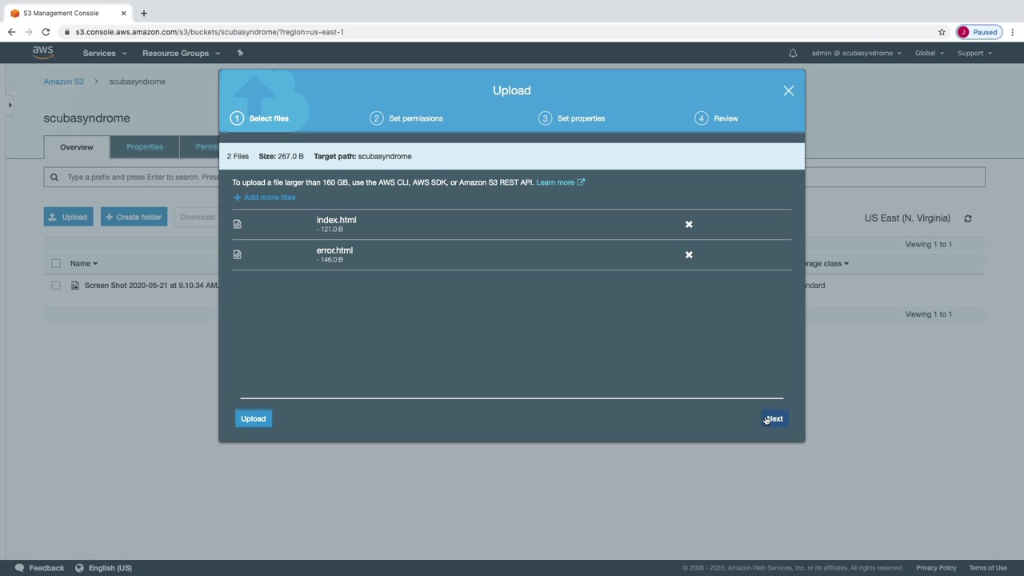Switch to the Overview tab
This screenshot has height=576, width=1024.
[x=77, y=147]
